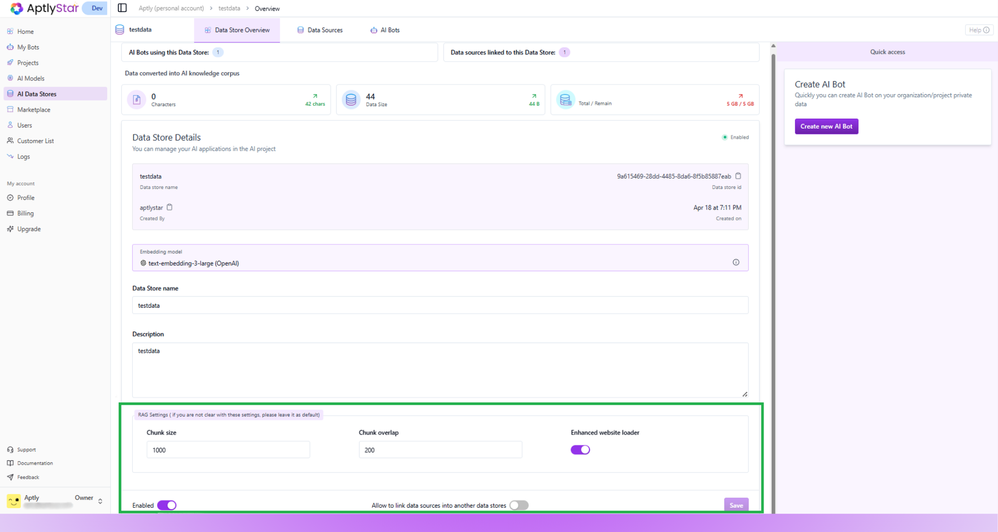
Task: Open the Logs page
Action: [x=23, y=157]
